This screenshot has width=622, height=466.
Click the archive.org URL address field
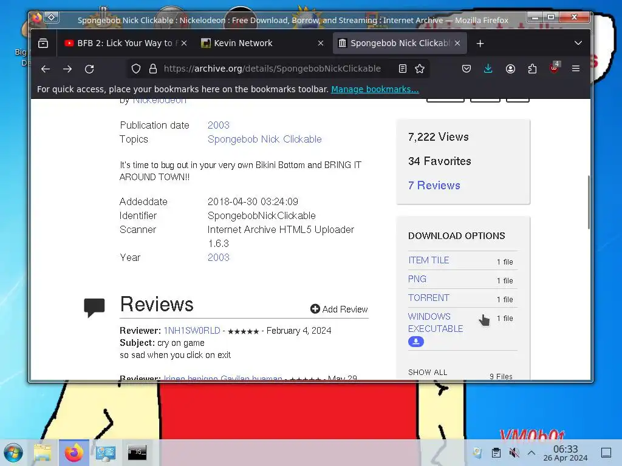tap(272, 69)
